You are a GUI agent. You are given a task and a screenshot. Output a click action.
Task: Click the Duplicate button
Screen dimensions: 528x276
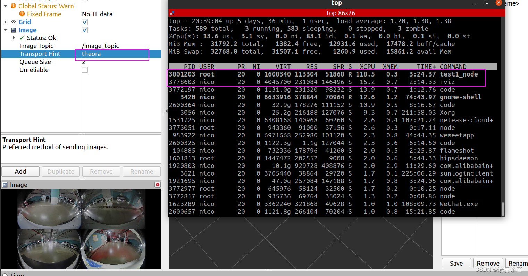coord(61,171)
